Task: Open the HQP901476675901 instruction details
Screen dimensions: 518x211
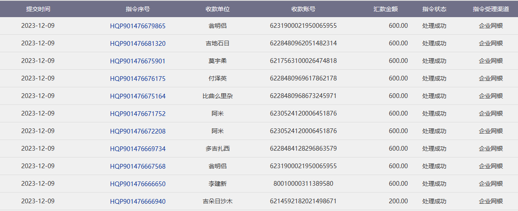Action: tap(138, 61)
